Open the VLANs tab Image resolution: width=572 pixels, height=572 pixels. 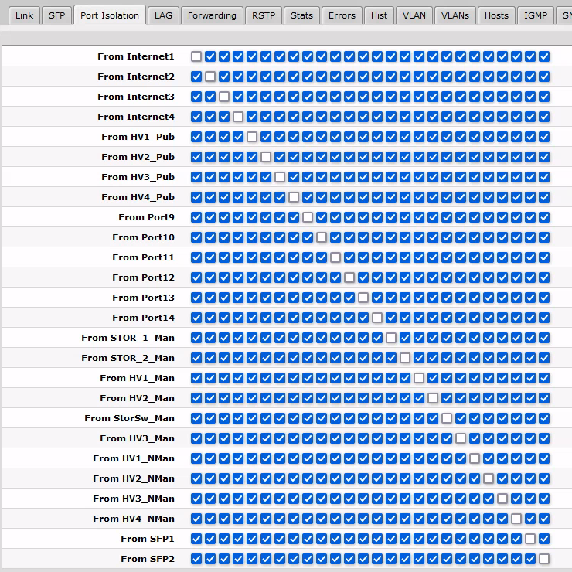[x=455, y=15]
